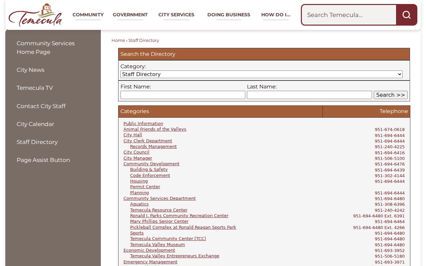Click Page Assist Button sidebar link
Screen dimensions: 426x266
point(43,160)
